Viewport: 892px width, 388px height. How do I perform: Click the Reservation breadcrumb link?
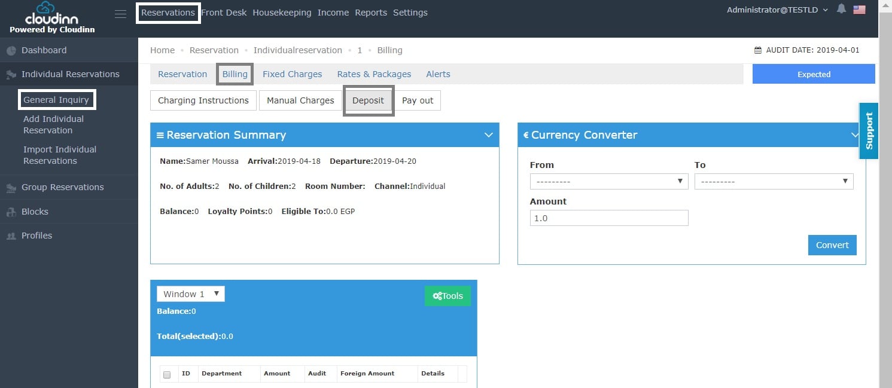pyautogui.click(x=214, y=50)
